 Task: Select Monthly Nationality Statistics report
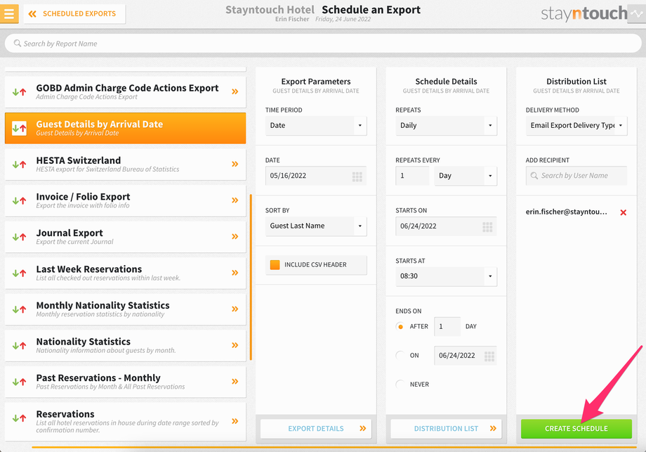(125, 309)
